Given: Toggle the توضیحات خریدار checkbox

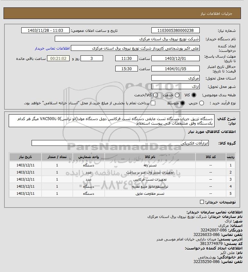Looking at the screenshot, I should click(202, 202).
